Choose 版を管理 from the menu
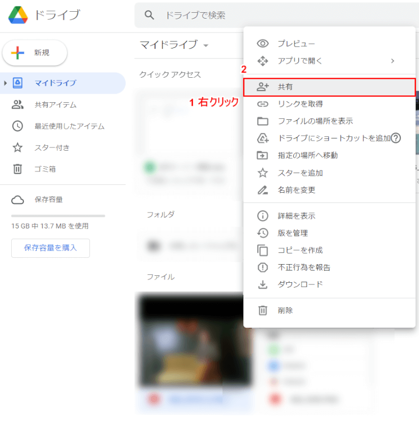The image size is (419, 426). [330, 233]
